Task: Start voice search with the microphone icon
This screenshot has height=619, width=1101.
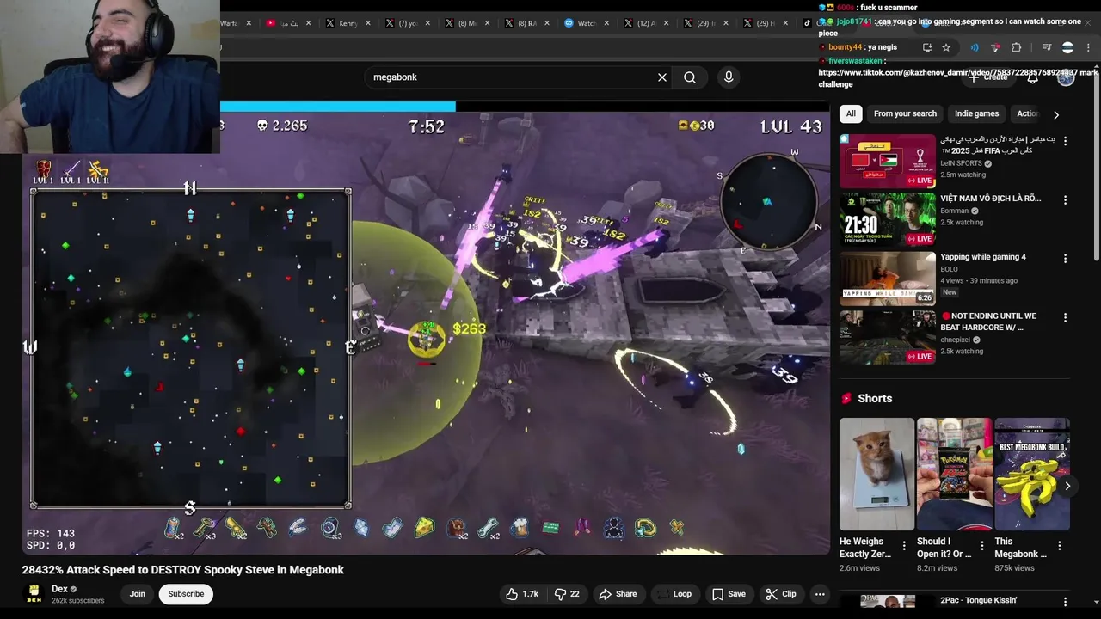Action: 729,77
